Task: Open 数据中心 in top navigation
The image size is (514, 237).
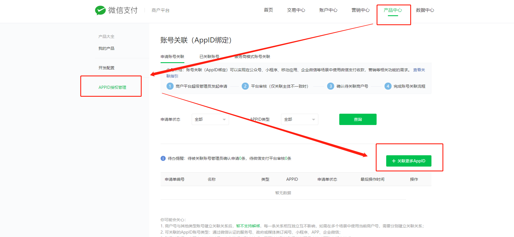Action: (425, 10)
